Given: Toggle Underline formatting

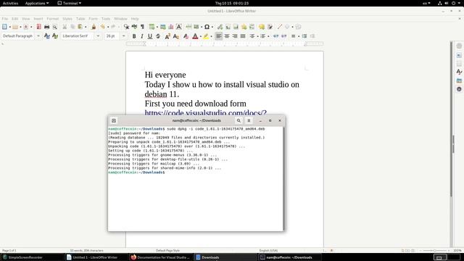Looking at the screenshot, I should coord(150,36).
